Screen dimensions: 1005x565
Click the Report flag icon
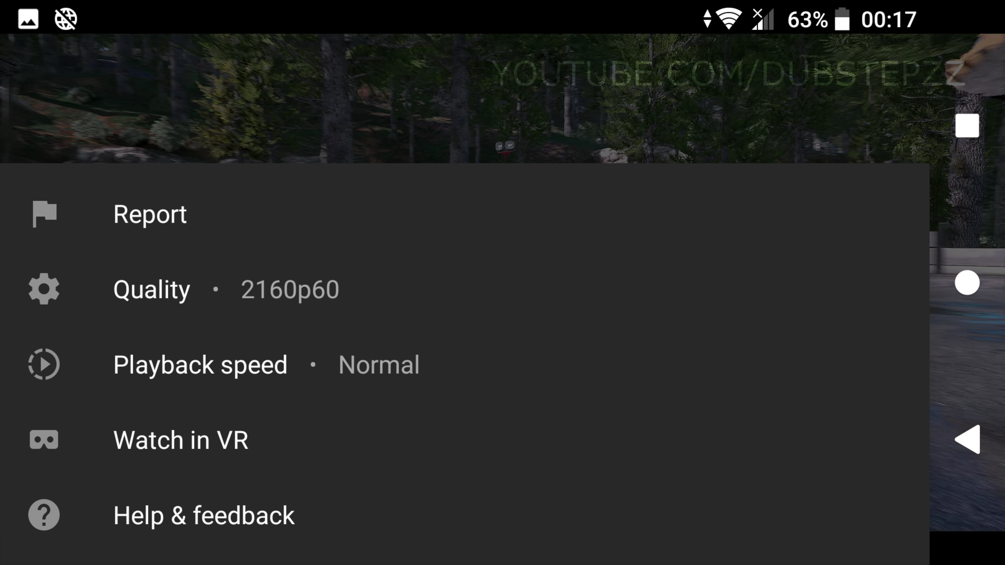pyautogui.click(x=44, y=214)
